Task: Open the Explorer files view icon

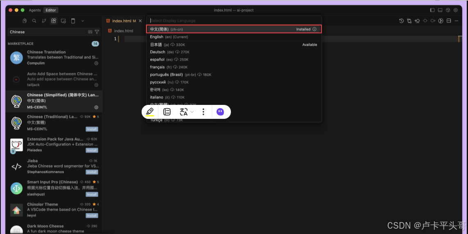Action: pos(25,21)
